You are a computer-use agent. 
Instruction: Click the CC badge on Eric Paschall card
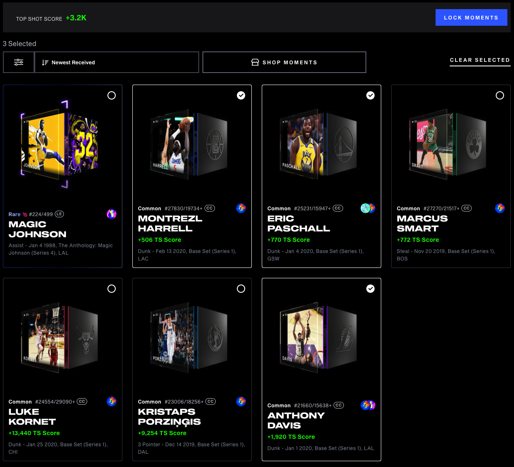[x=338, y=208]
